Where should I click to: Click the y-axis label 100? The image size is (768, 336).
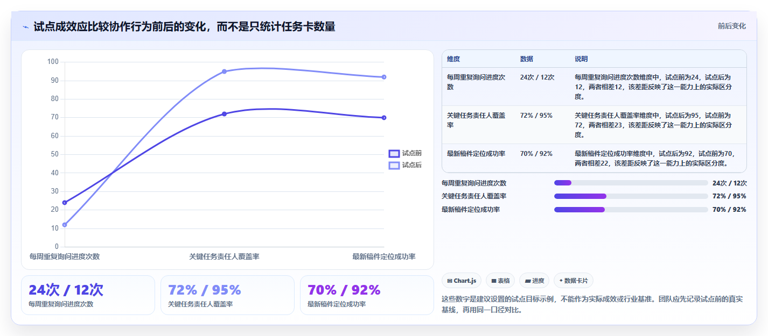53,62
